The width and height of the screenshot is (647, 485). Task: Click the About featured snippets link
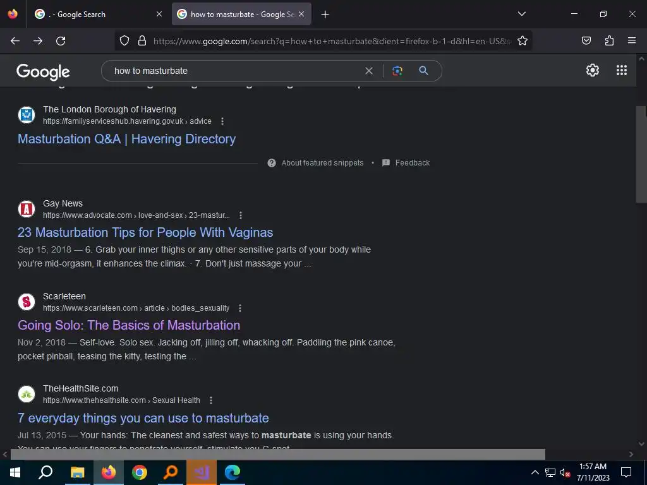323,163
